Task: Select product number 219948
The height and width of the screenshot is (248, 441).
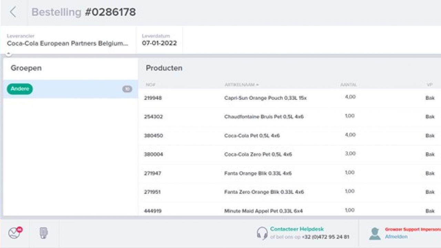Action: click(153, 98)
